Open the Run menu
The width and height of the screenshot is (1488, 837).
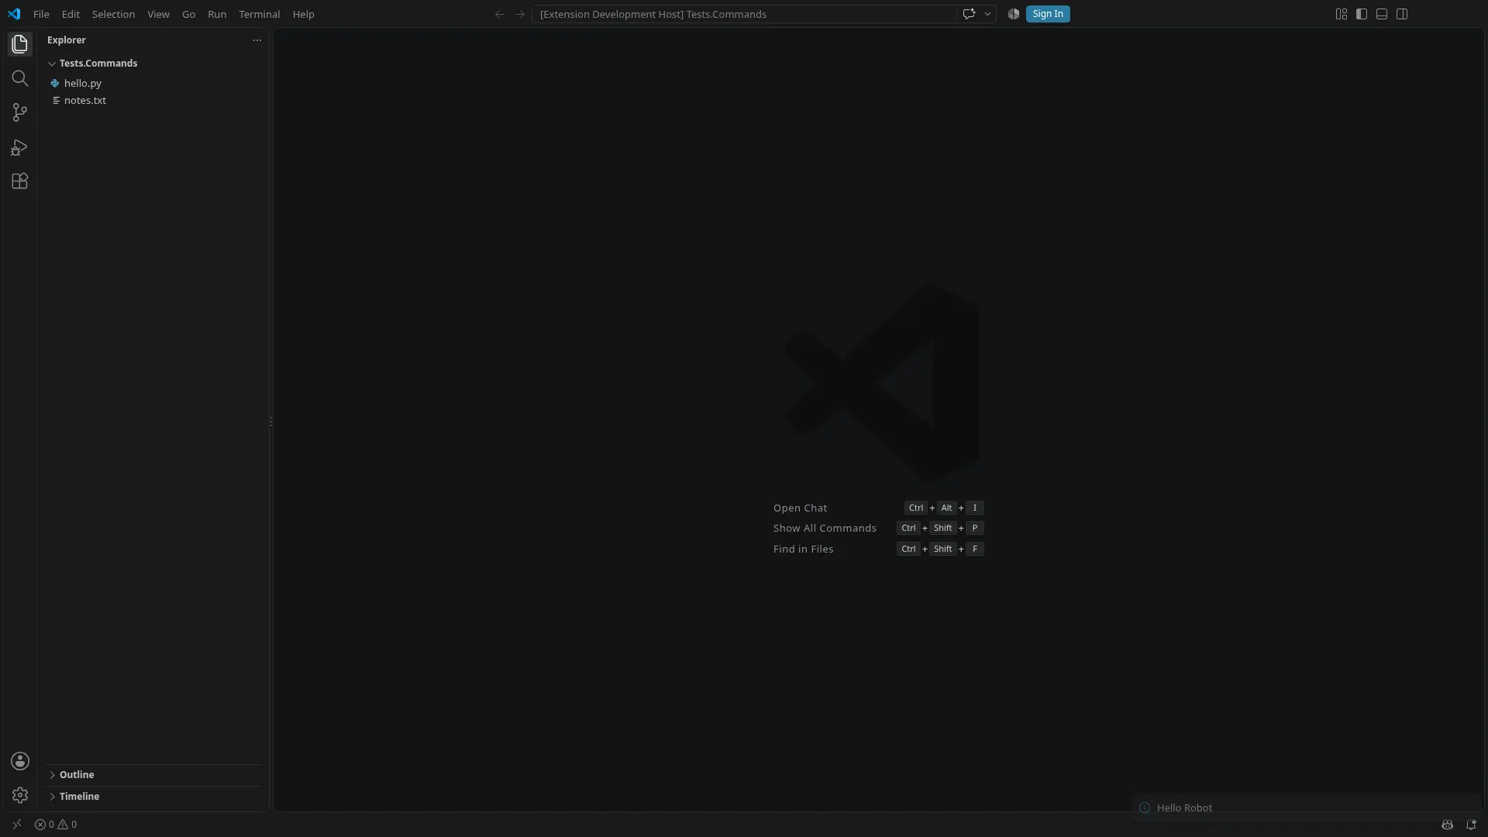coord(217,14)
